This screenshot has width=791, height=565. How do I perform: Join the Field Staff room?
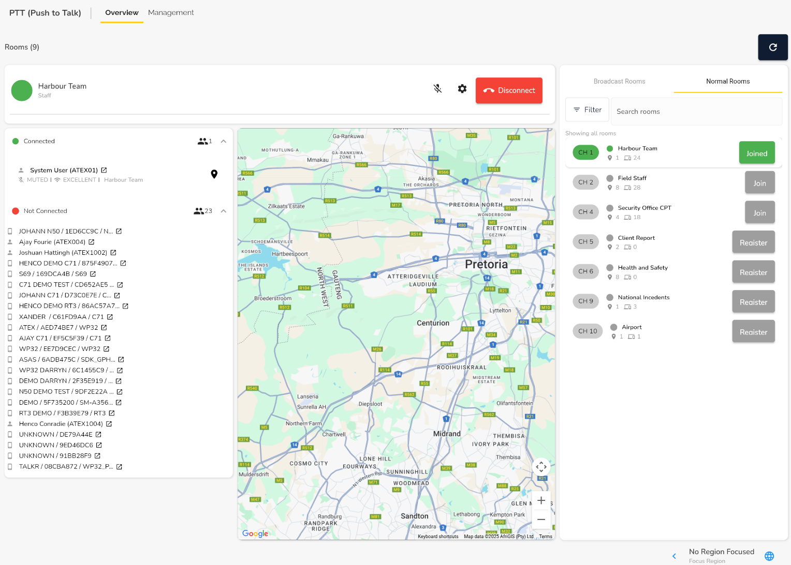(x=759, y=182)
